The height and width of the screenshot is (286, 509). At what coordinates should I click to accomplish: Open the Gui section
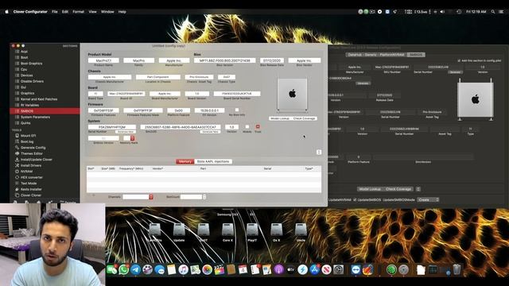(x=23, y=87)
